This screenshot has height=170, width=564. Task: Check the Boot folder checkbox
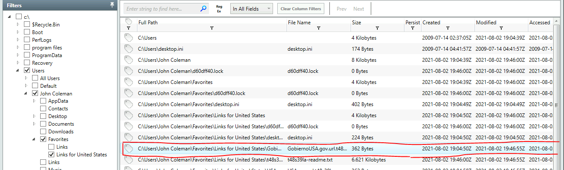click(x=27, y=32)
